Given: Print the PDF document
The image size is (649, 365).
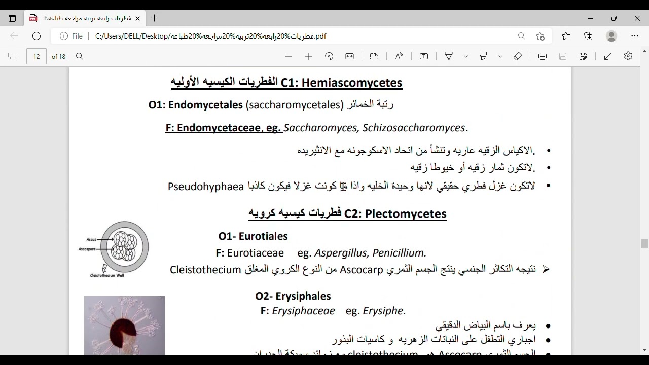Looking at the screenshot, I should pos(543,56).
